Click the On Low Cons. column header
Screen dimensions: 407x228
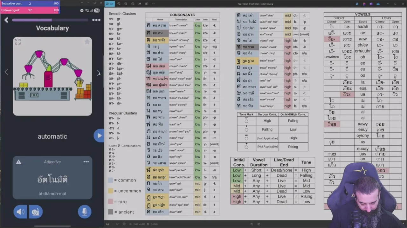267,114
